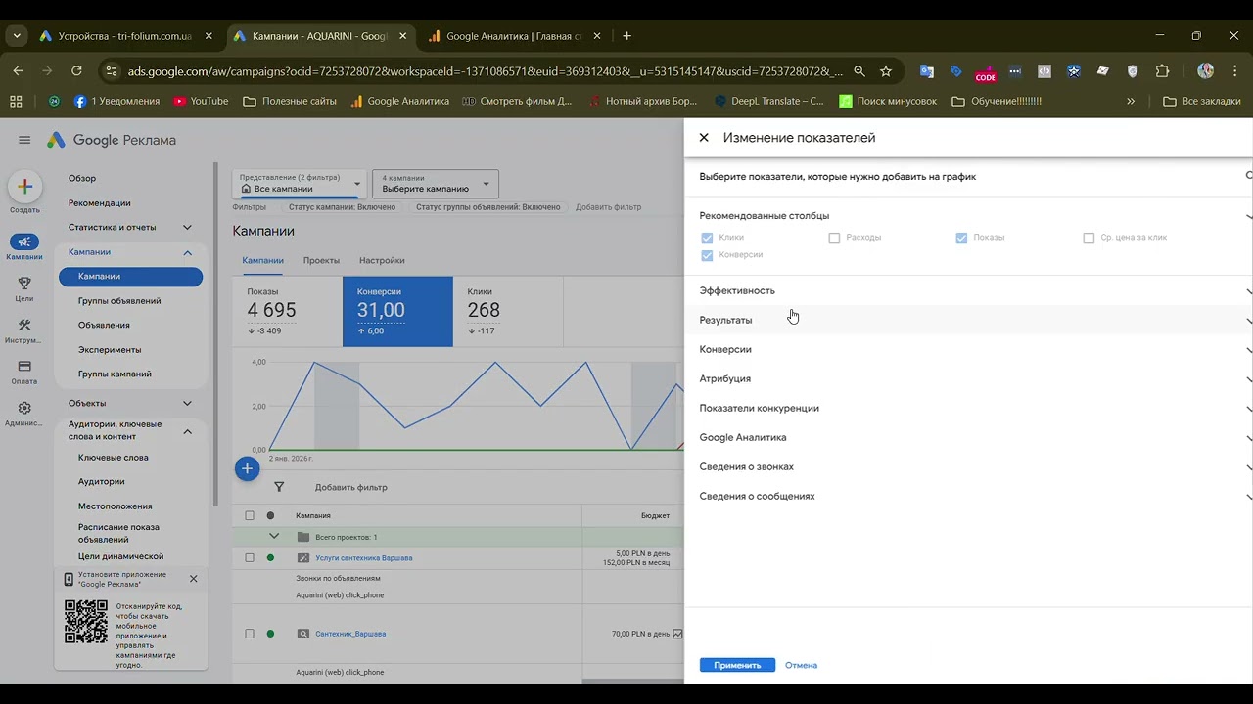Expand the Результаты section
The height and width of the screenshot is (704, 1253).
(969, 320)
